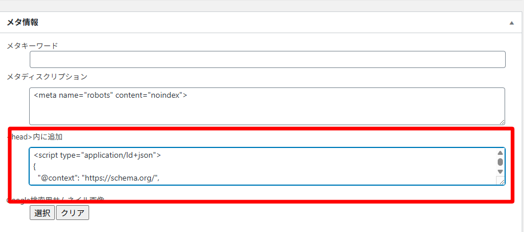Collapse the メタ情報 panel using the triangle
The height and width of the screenshot is (232, 524).
[511, 23]
